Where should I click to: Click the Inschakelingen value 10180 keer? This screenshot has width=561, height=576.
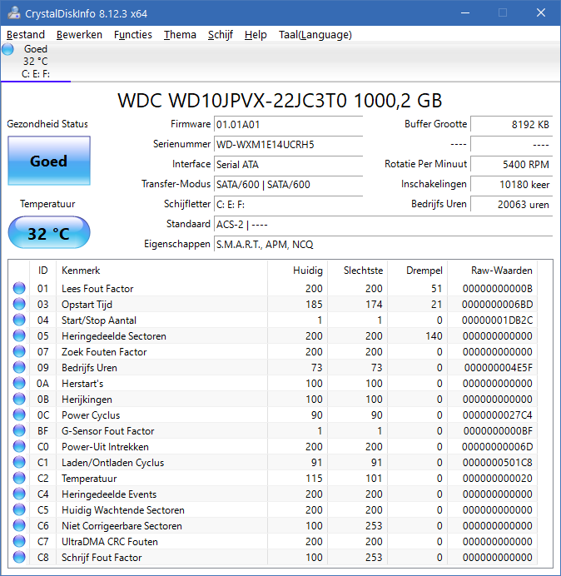click(511, 185)
